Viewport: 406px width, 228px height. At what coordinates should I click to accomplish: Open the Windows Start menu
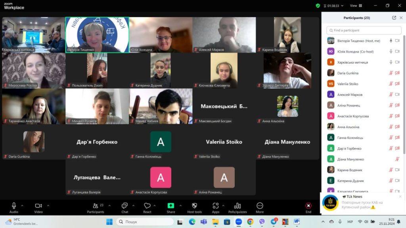109,222
